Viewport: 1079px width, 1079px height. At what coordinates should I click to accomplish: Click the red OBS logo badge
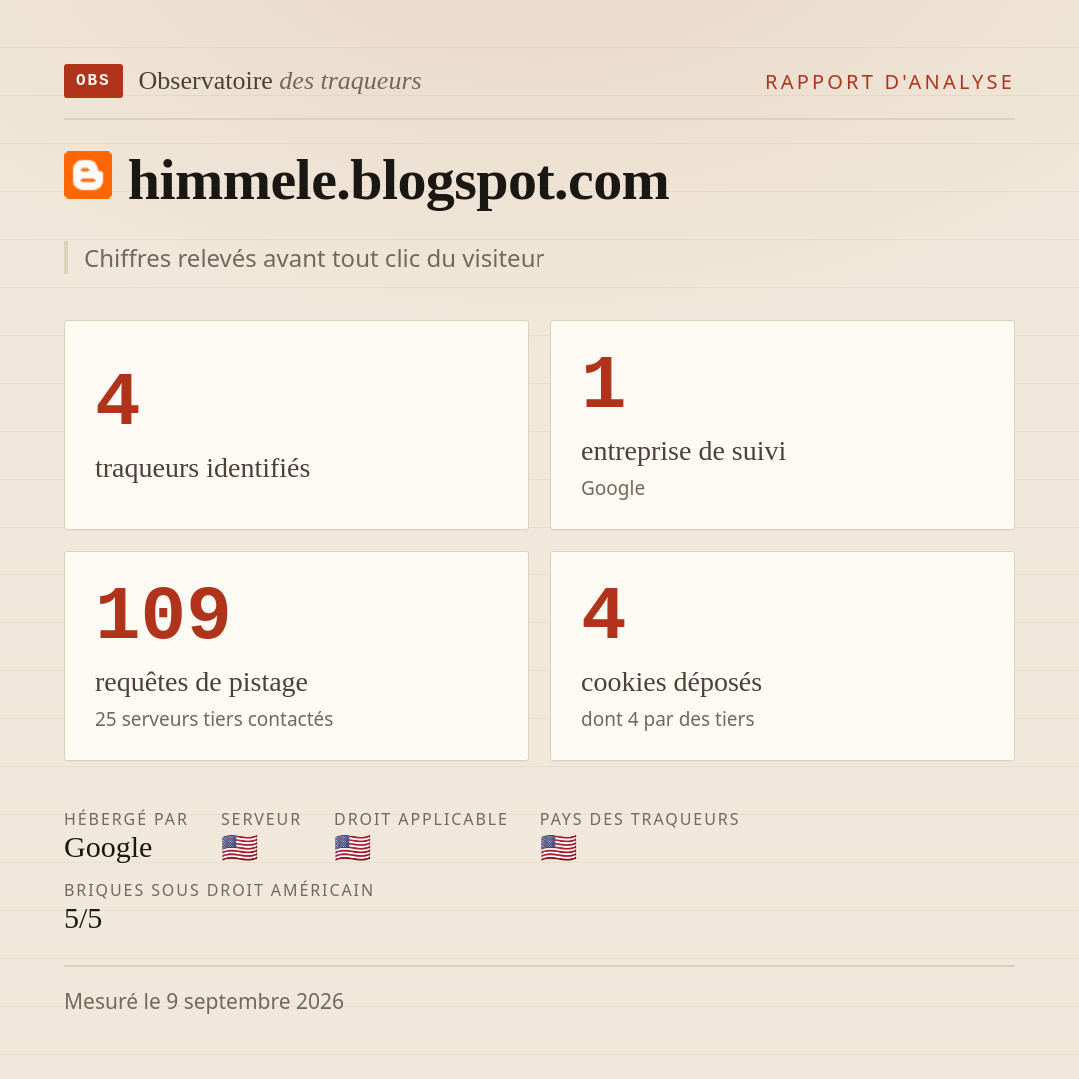(x=94, y=81)
